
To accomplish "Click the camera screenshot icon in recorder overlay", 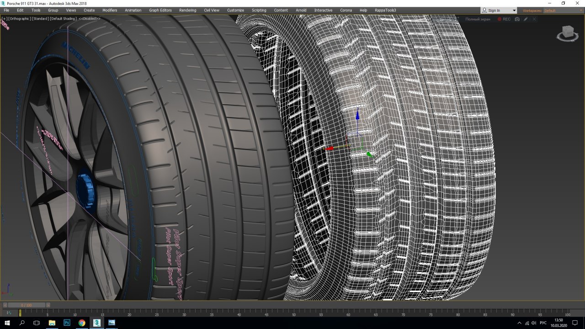I will tap(517, 19).
